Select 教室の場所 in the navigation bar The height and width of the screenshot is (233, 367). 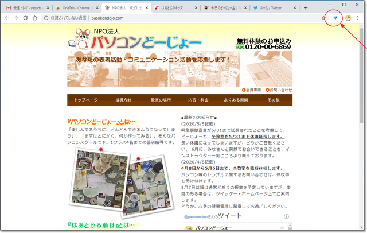click(161, 100)
